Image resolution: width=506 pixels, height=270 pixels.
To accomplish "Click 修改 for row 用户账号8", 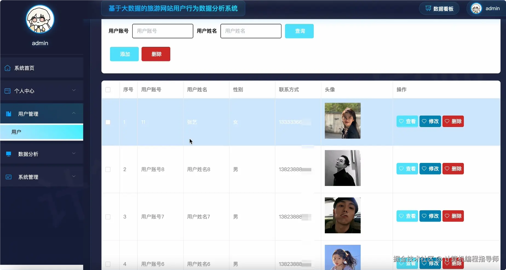I will [430, 169].
